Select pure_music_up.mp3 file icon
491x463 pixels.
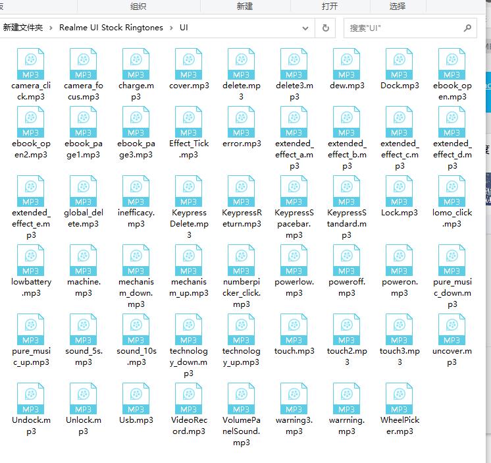pos(31,329)
